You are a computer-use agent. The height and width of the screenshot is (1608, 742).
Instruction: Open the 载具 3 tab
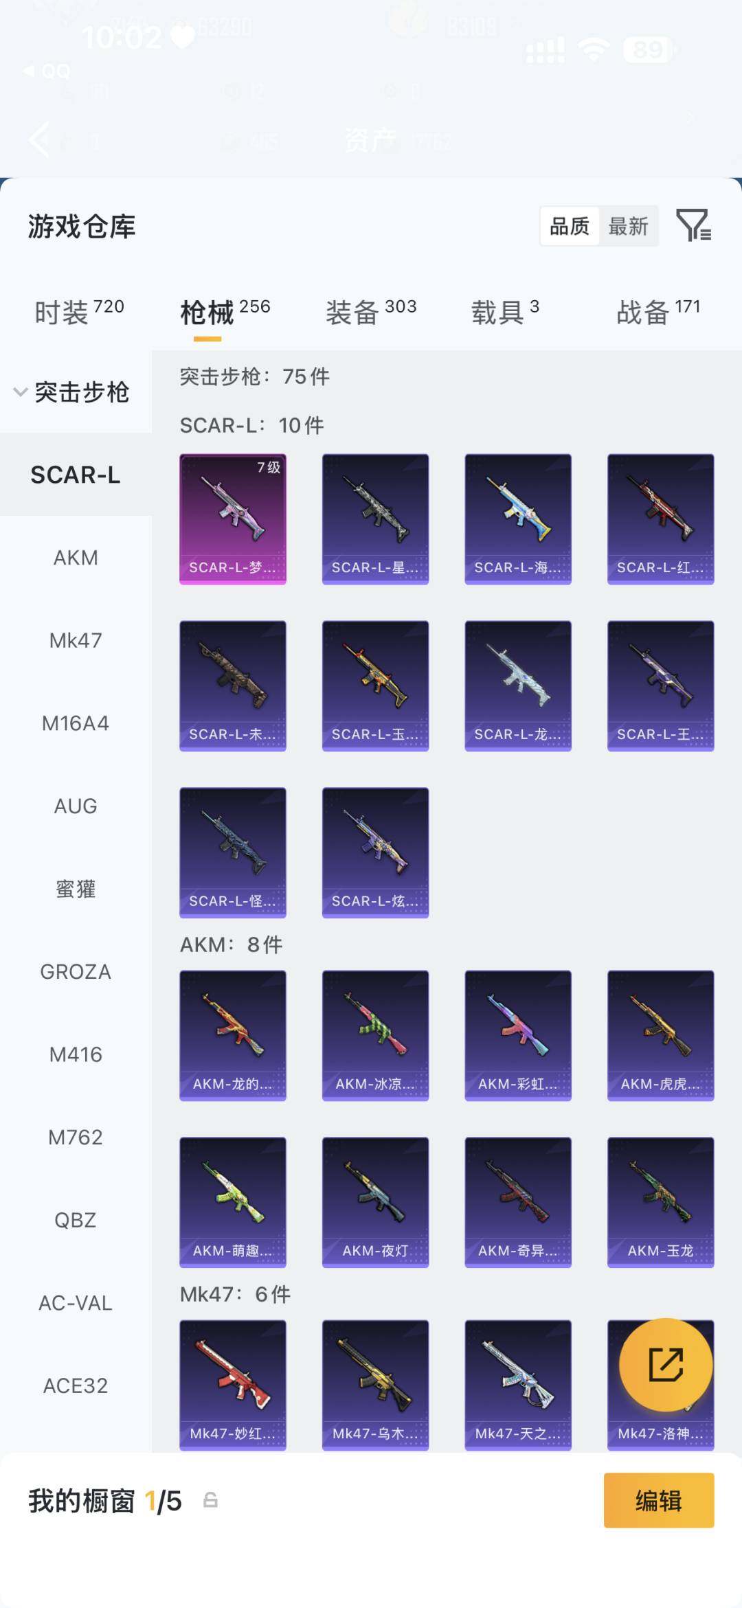pyautogui.click(x=505, y=312)
